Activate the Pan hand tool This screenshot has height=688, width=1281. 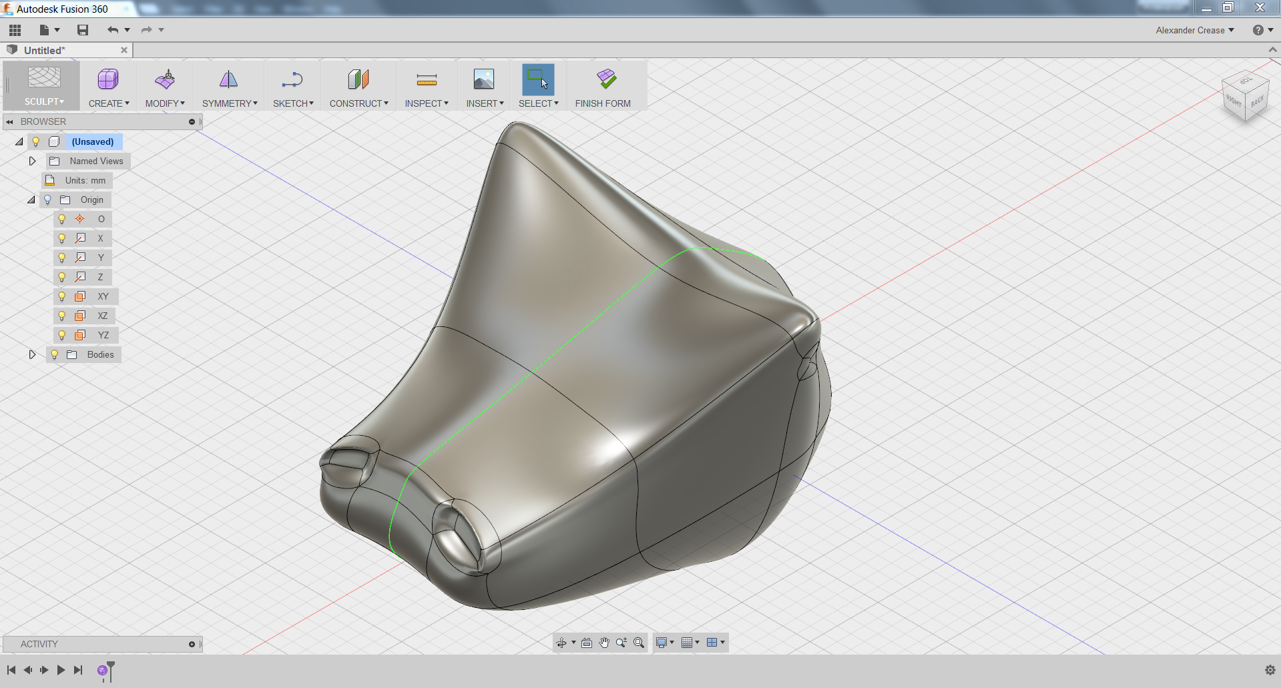pos(604,643)
